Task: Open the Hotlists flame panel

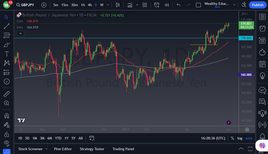Action: (262, 52)
